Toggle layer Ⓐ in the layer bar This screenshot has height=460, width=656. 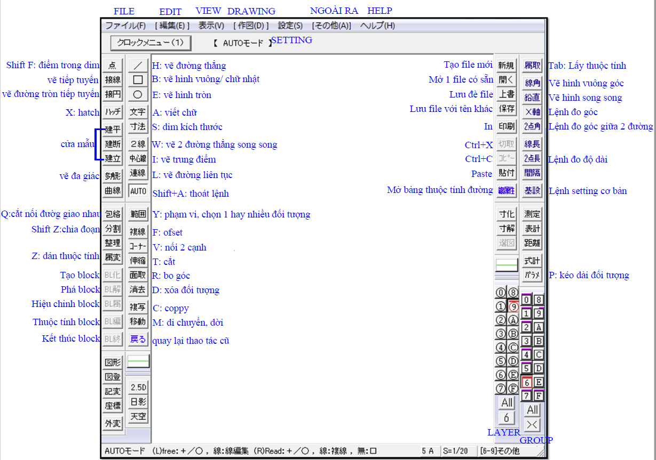[x=513, y=320]
